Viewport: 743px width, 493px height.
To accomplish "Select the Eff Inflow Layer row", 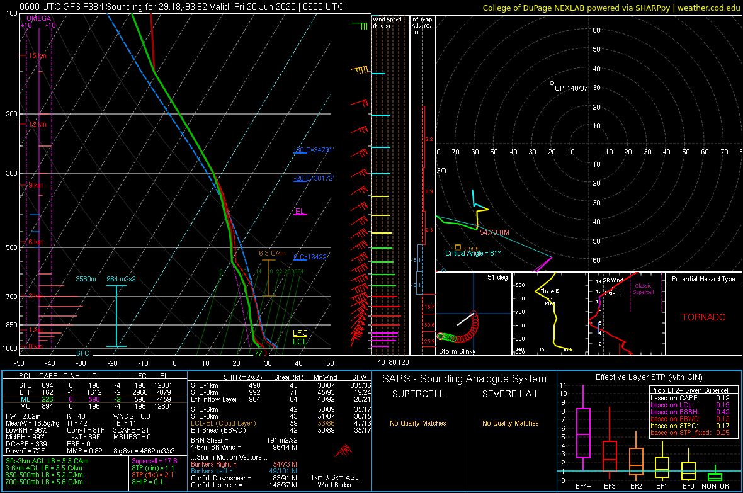I will [x=281, y=399].
